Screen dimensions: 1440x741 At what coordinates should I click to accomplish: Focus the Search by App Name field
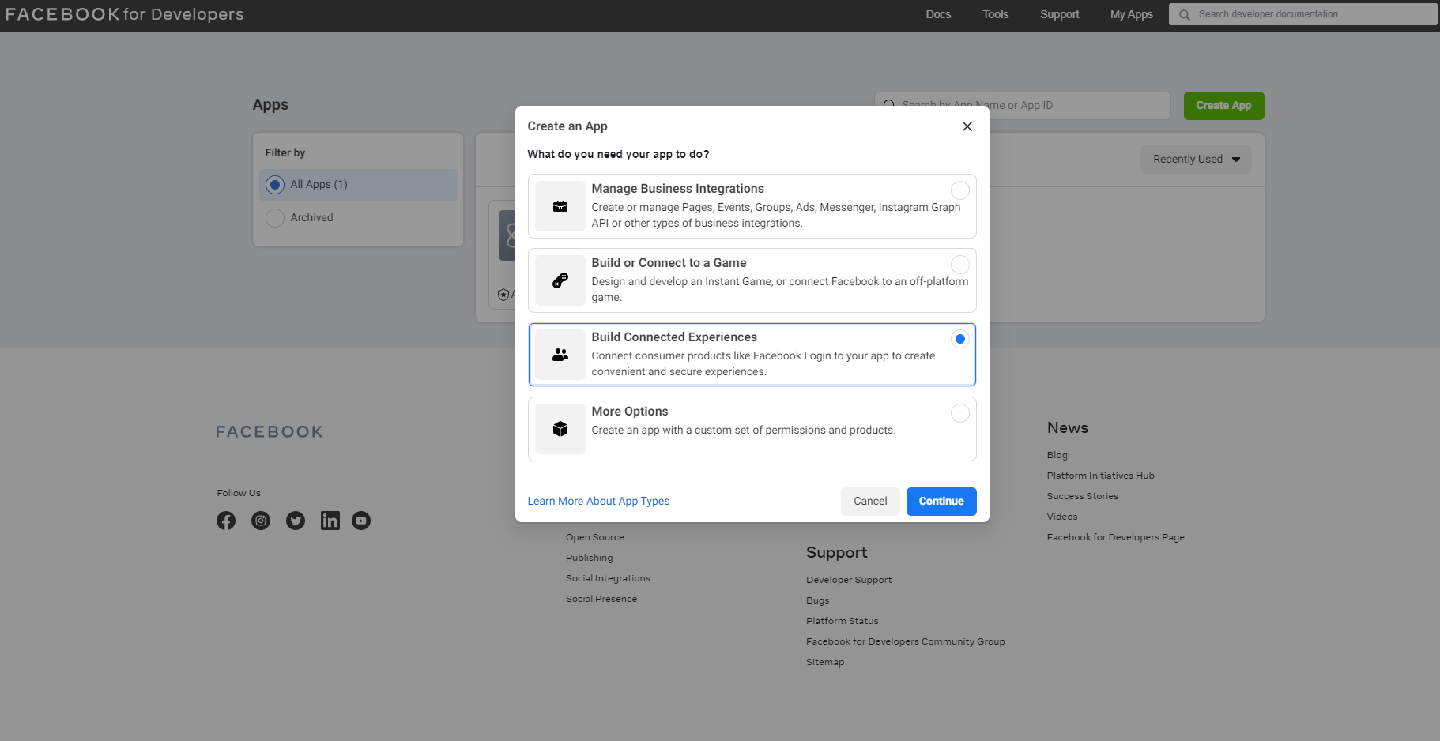[x=1022, y=106]
